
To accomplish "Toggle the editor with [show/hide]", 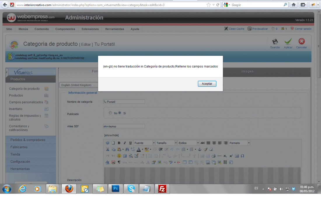I will click(x=111, y=135).
